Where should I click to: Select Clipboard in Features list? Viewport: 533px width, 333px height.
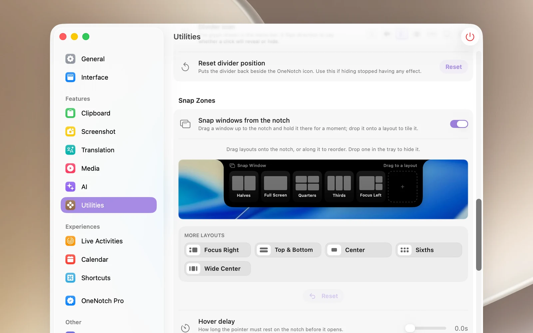point(109,113)
